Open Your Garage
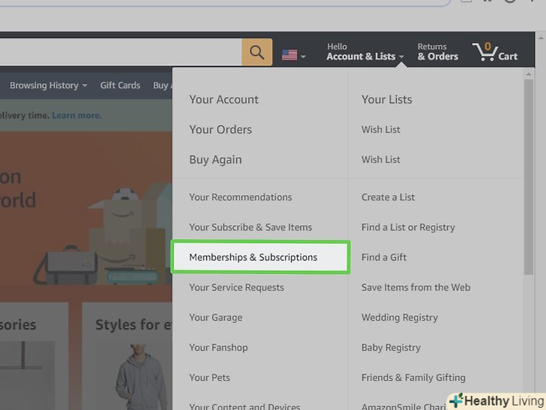Screen dimensions: 546x410 pos(215,318)
